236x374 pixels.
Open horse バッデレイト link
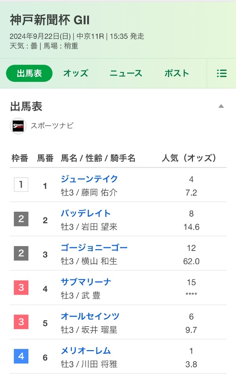pyautogui.click(x=86, y=213)
